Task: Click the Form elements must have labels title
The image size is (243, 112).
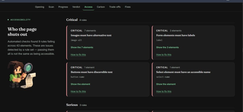Action: (175, 35)
